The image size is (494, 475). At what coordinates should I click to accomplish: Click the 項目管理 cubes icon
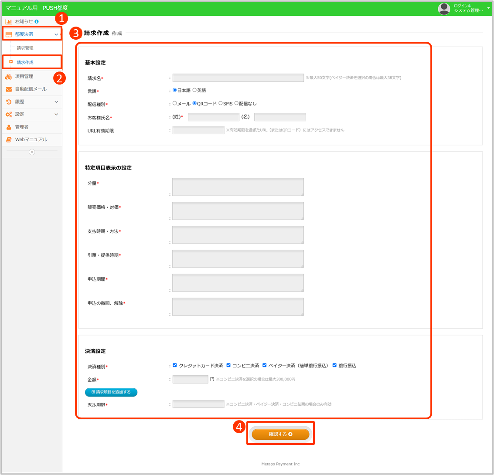tap(9, 77)
